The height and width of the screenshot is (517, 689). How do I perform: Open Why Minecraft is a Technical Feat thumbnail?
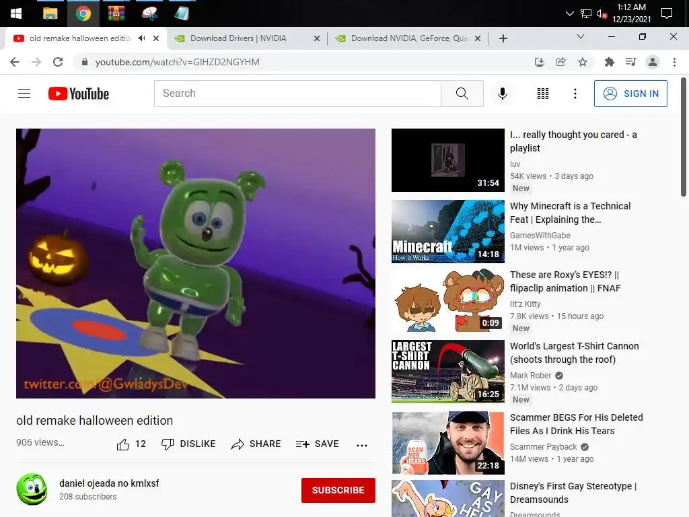pos(447,232)
